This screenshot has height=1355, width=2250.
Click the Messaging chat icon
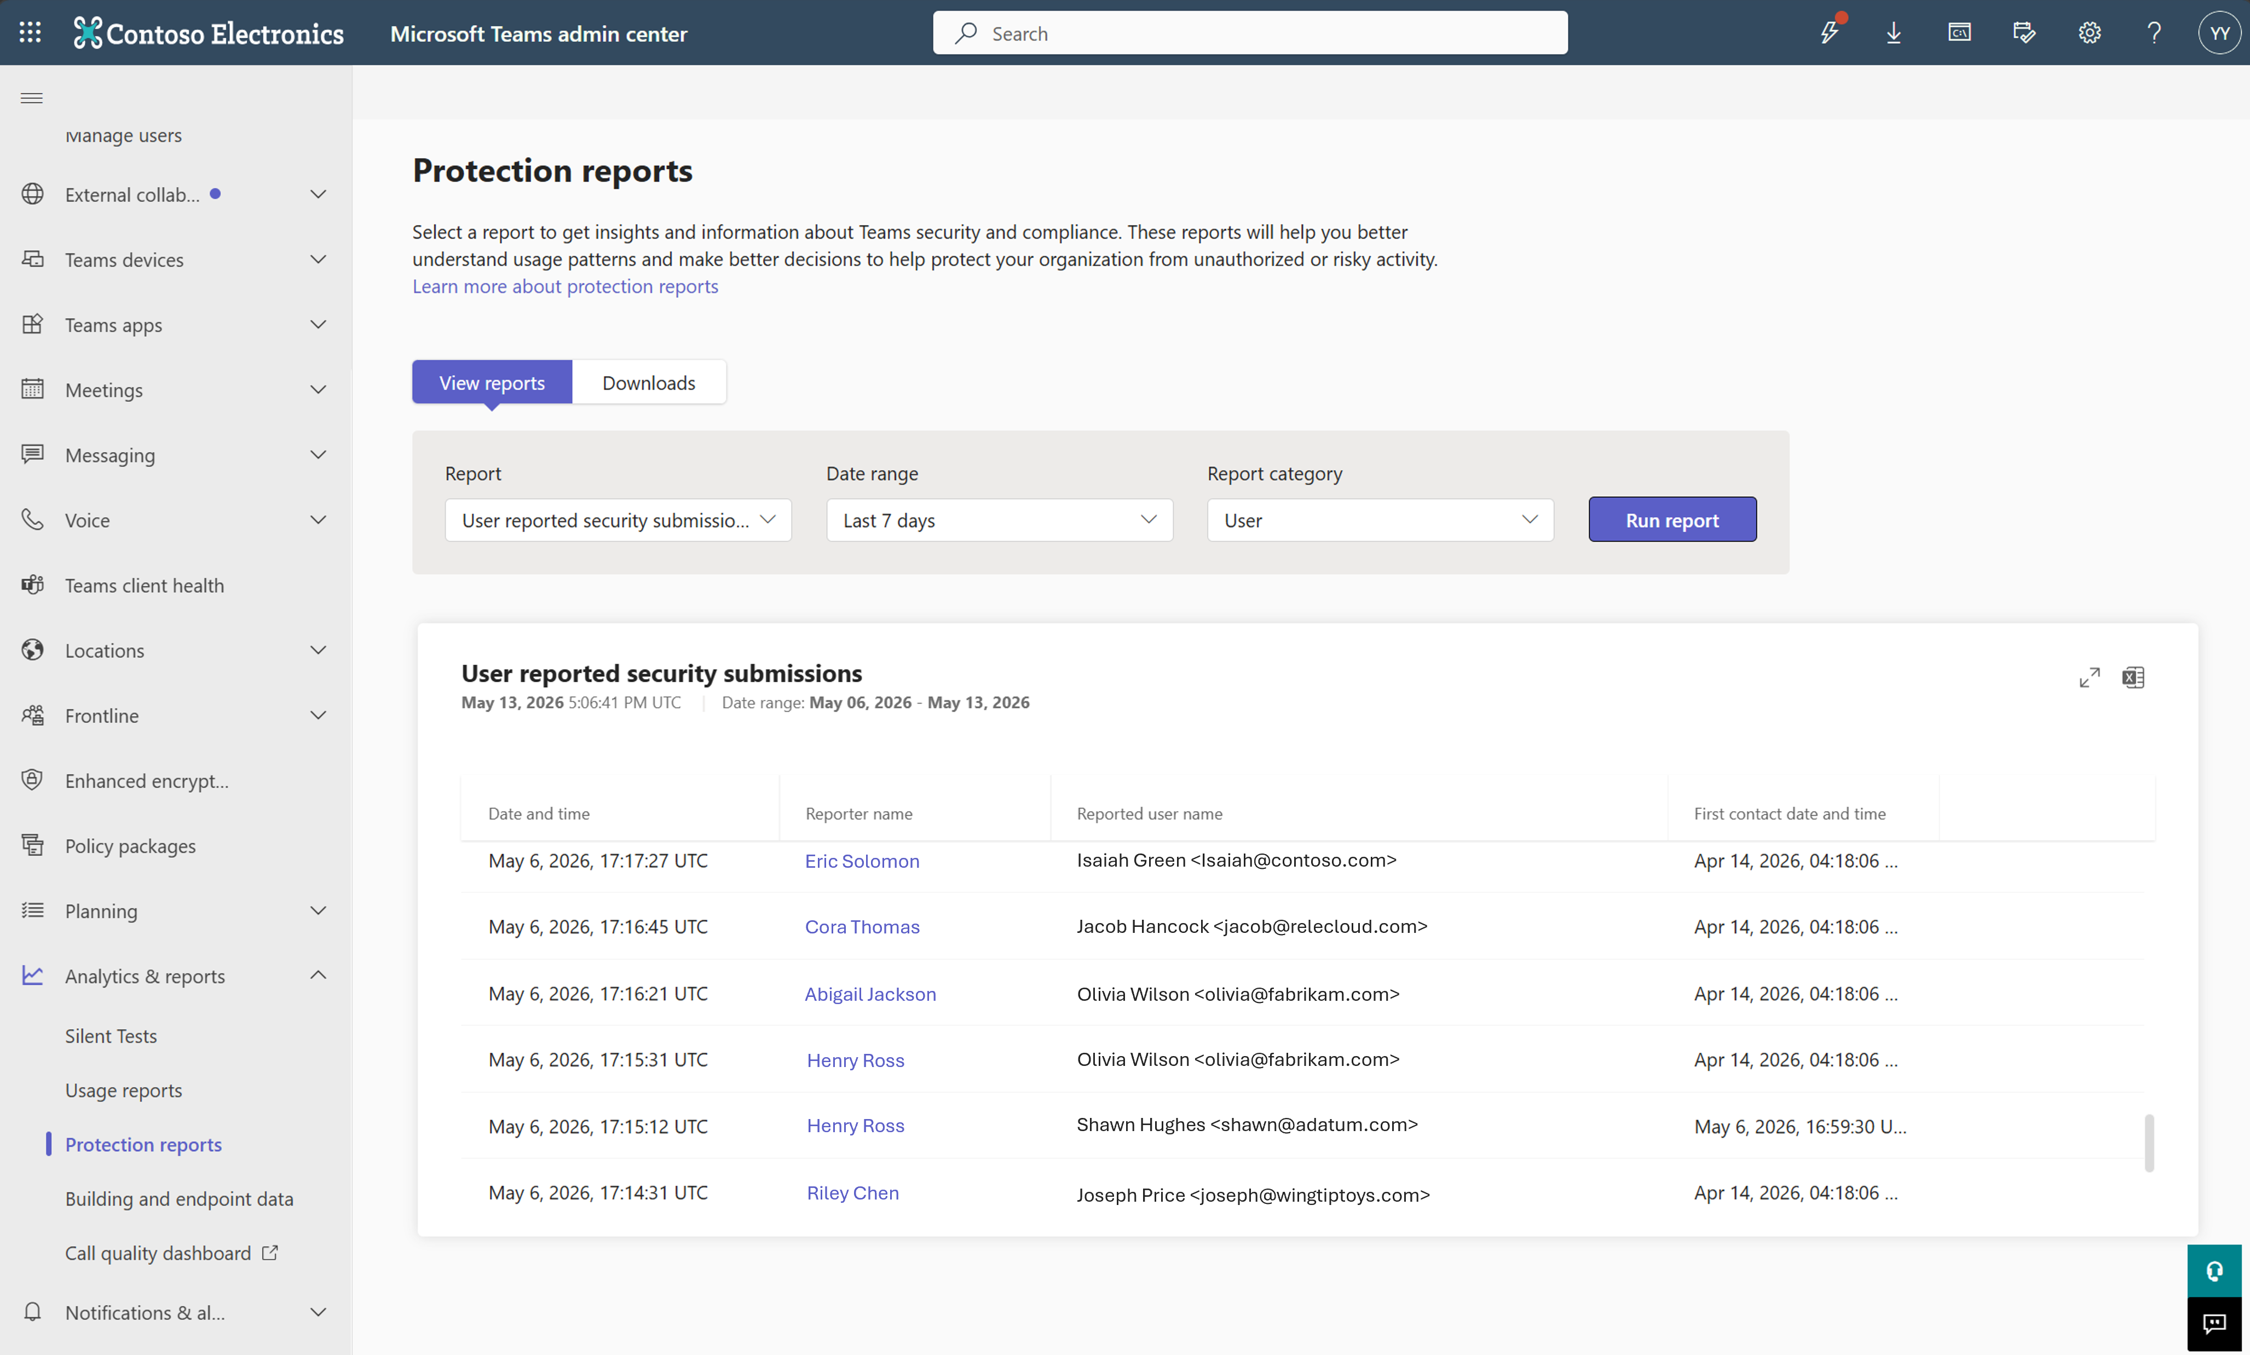pyautogui.click(x=33, y=454)
